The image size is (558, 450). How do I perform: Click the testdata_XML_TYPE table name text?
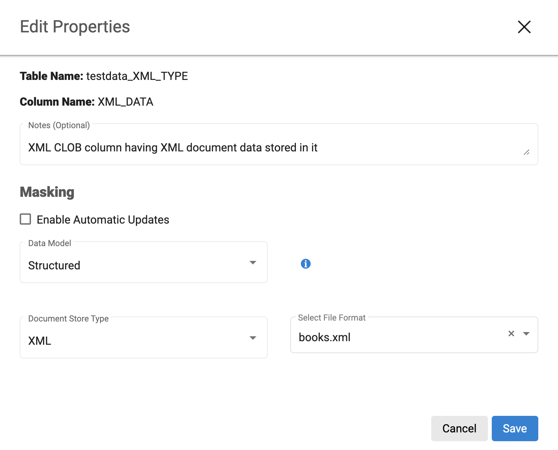point(137,76)
